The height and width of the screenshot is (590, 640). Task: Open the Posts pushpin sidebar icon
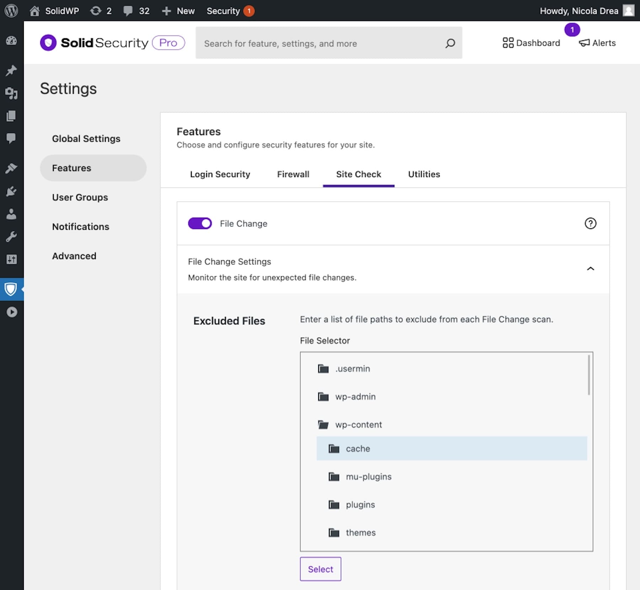click(x=11, y=70)
